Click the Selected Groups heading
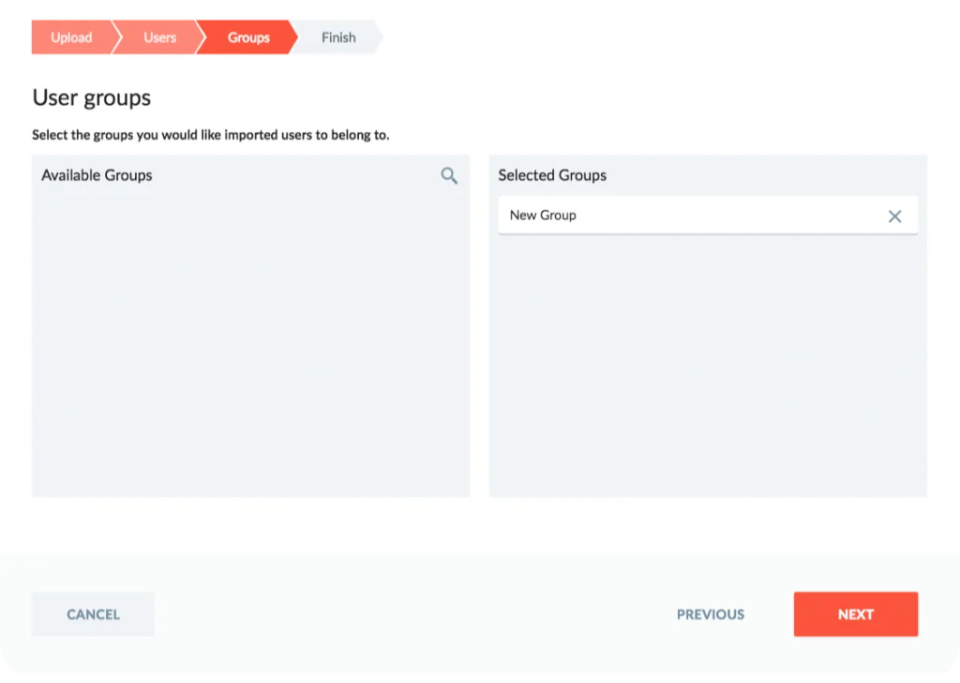 (x=552, y=175)
